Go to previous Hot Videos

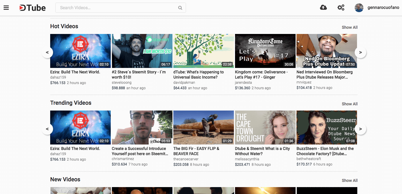tap(47, 52)
